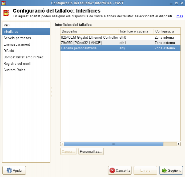Sort by Dispositiu column header
Image resolution: width=185 pixels, height=177 pixels.
point(89,31)
